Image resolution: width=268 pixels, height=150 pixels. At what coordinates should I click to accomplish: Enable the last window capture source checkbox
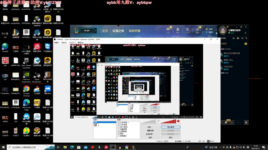[119, 136]
